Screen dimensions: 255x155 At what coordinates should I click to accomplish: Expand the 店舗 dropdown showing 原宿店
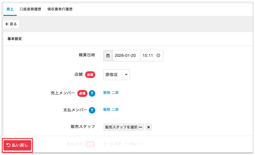coord(116,75)
